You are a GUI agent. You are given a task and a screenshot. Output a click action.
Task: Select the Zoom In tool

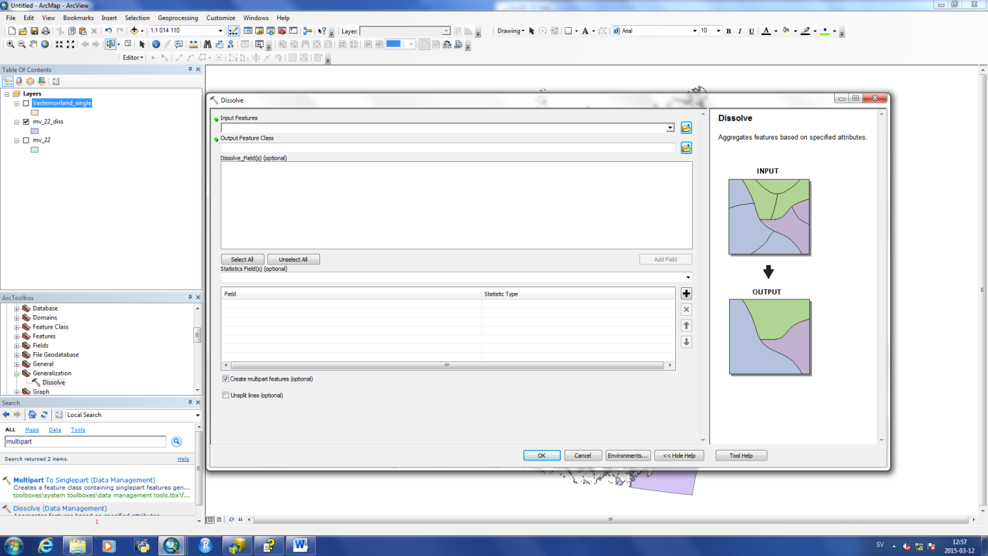pos(11,44)
